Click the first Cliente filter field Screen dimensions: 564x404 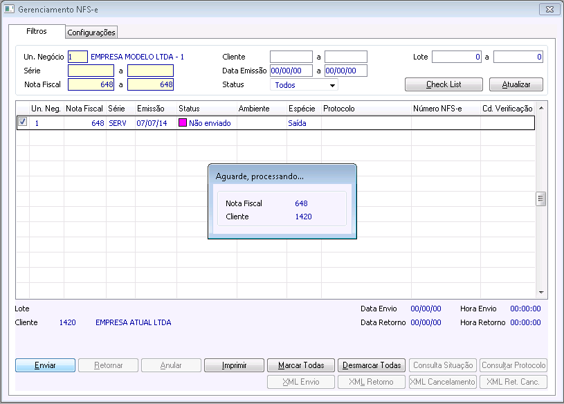click(x=291, y=57)
